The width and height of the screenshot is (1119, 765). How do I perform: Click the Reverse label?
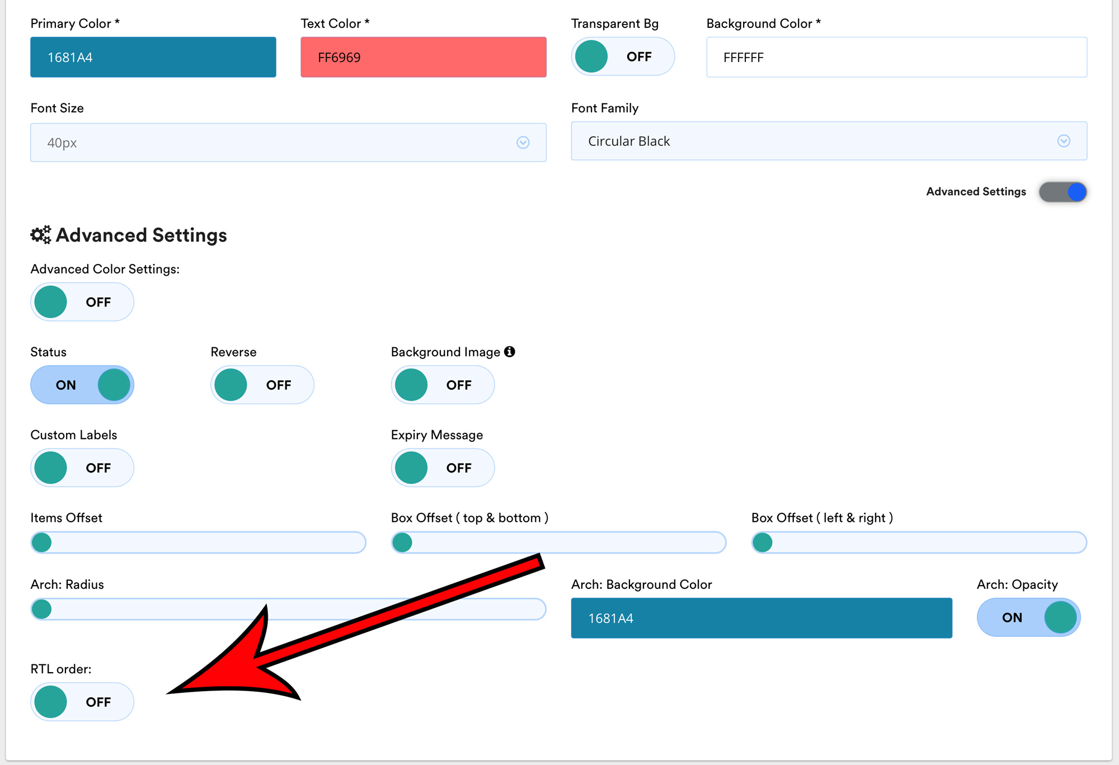pos(234,352)
